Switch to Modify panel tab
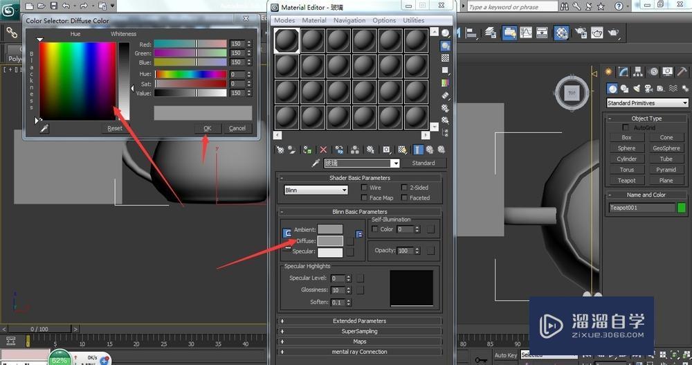This screenshot has width=692, height=365. coord(623,71)
